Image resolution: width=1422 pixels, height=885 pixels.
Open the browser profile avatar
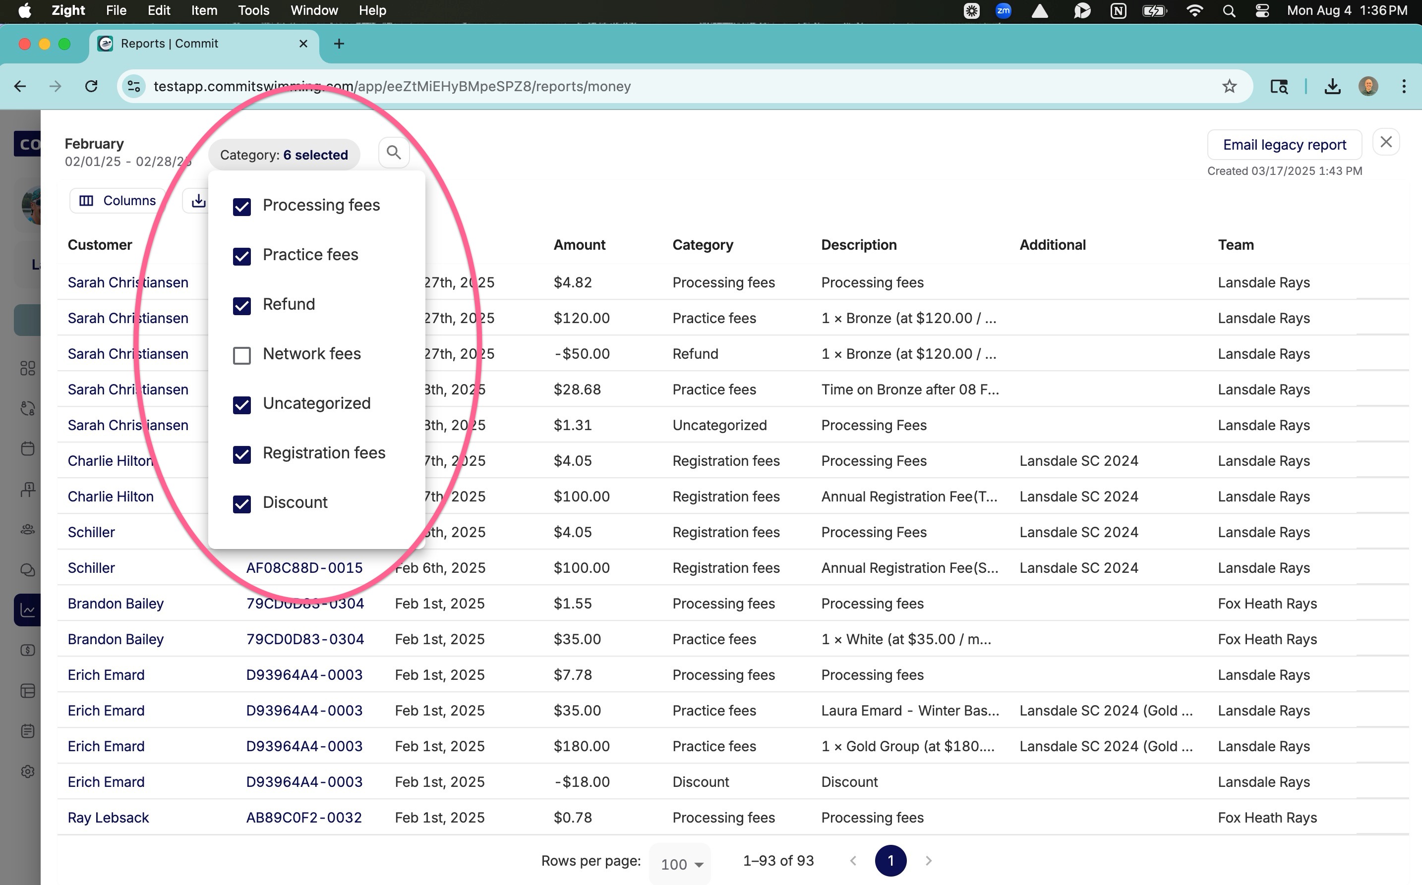[1368, 87]
